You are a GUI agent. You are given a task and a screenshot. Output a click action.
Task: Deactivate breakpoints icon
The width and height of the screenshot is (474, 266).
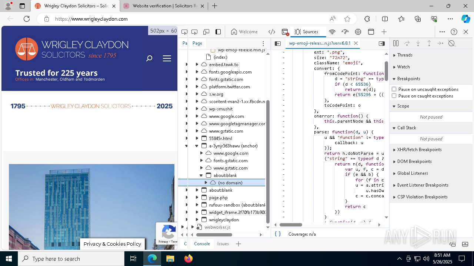[451, 43]
